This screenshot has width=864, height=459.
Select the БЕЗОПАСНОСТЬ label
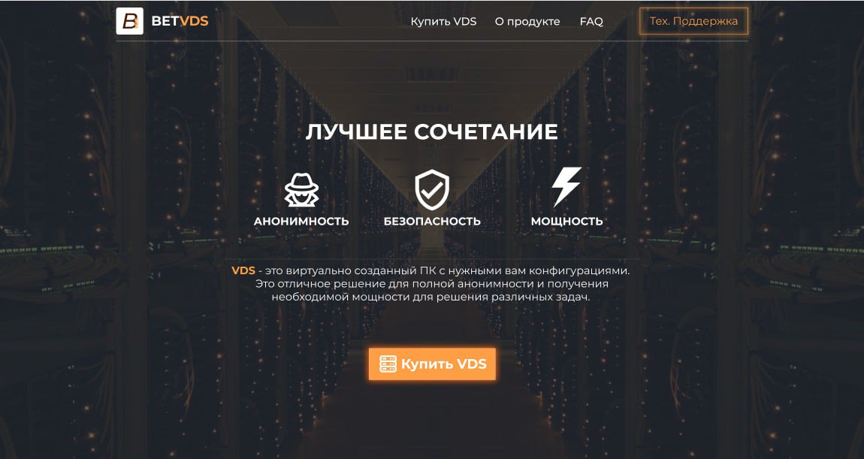point(432,221)
